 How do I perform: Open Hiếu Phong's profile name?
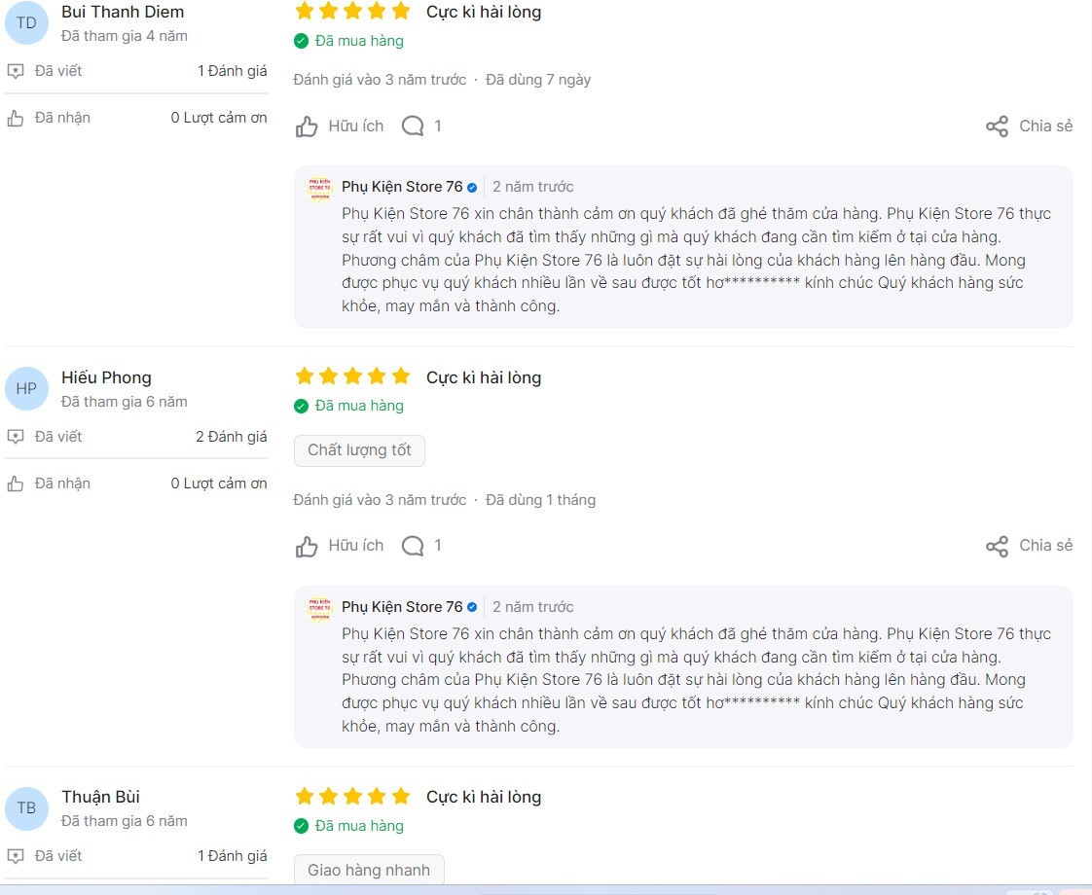pyautogui.click(x=106, y=377)
